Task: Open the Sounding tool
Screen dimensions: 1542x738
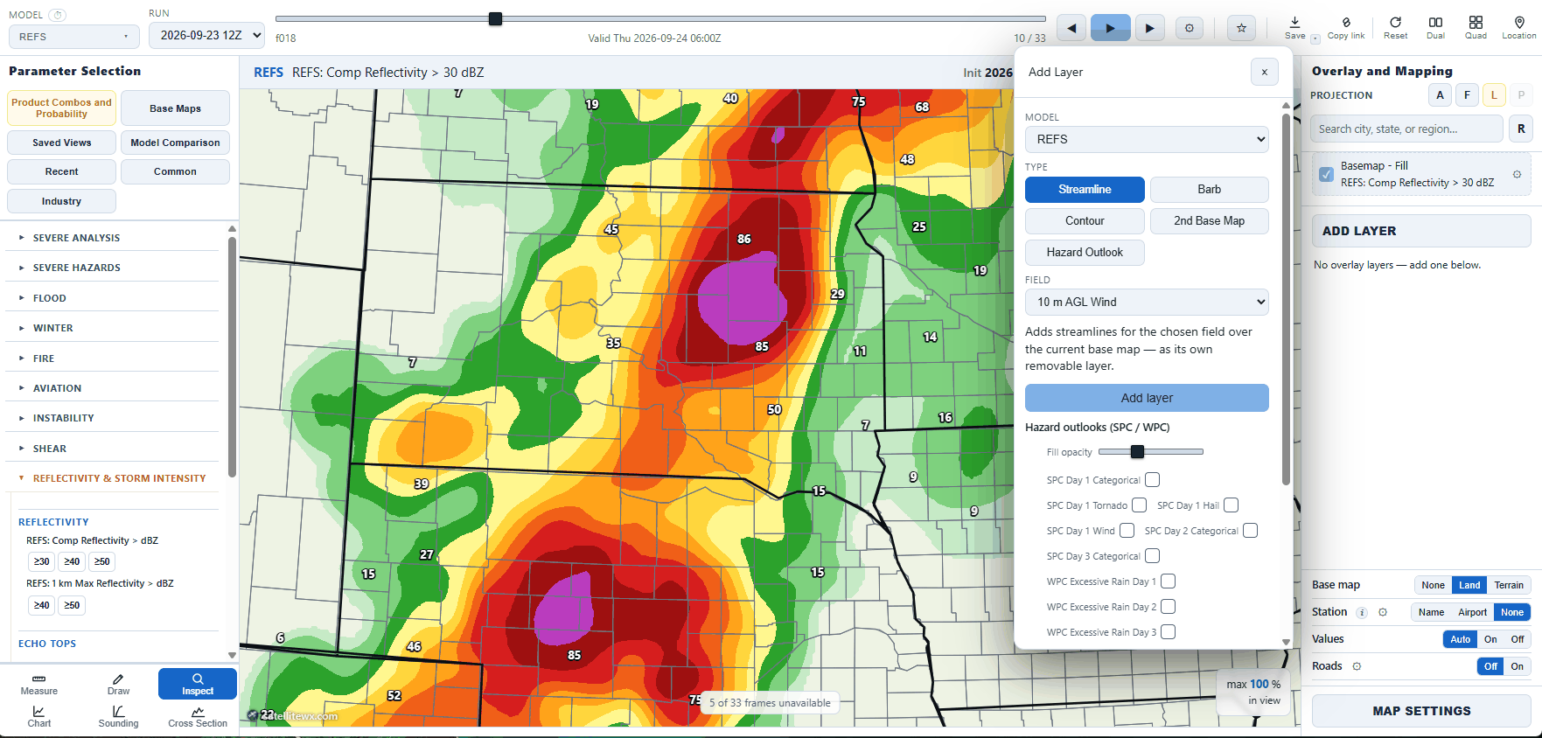Action: 119,717
